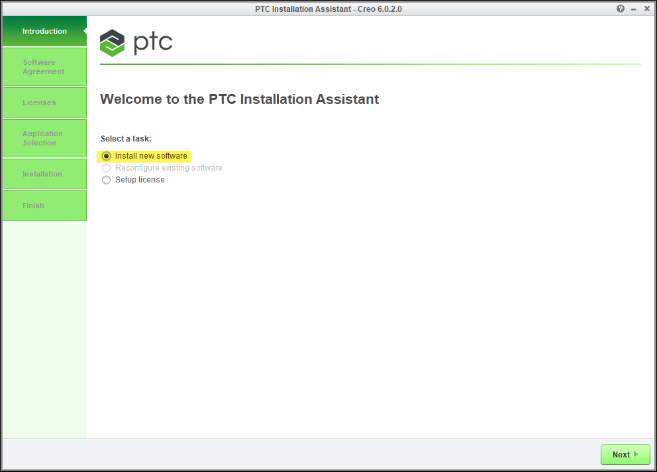
Task: Click the 'Select a task:' label
Action: (x=126, y=139)
